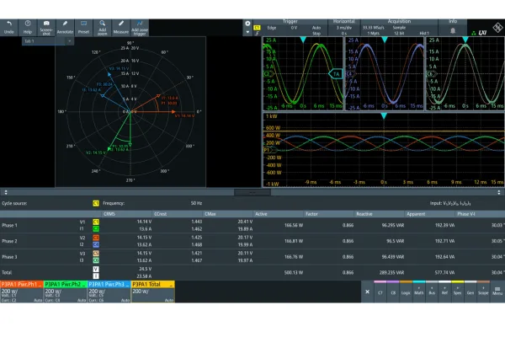Collapse results using left double-arrow expander
505x337 pixels.
(6, 192)
